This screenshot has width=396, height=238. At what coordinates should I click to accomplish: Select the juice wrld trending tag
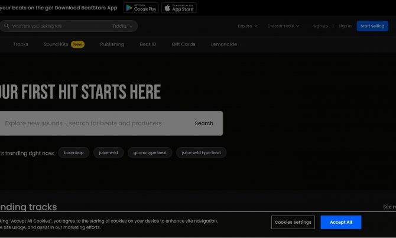(x=108, y=153)
